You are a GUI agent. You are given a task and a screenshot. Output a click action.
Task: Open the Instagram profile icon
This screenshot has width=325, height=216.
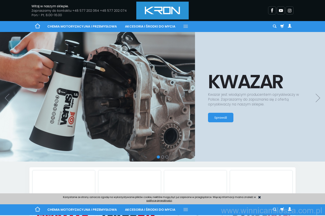point(290,11)
